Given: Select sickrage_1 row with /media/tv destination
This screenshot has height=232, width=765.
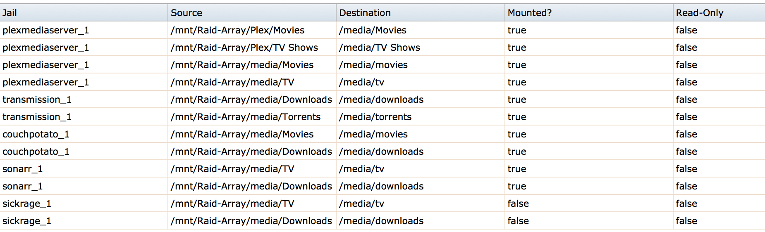Looking at the screenshot, I should 382,204.
